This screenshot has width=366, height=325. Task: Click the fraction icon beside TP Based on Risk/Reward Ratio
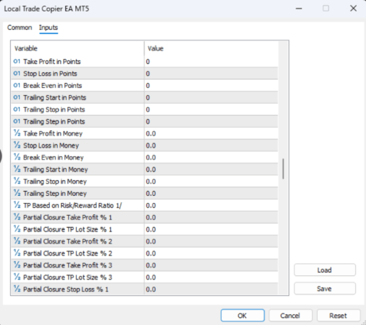tap(17, 205)
